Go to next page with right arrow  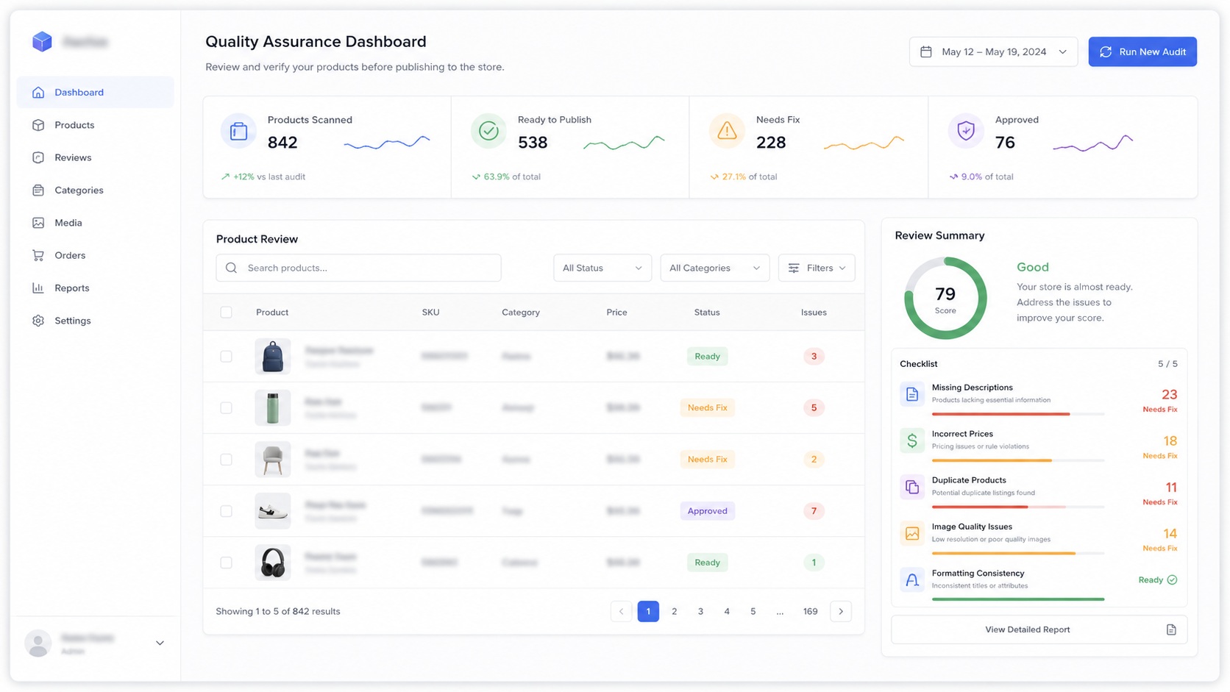click(841, 611)
